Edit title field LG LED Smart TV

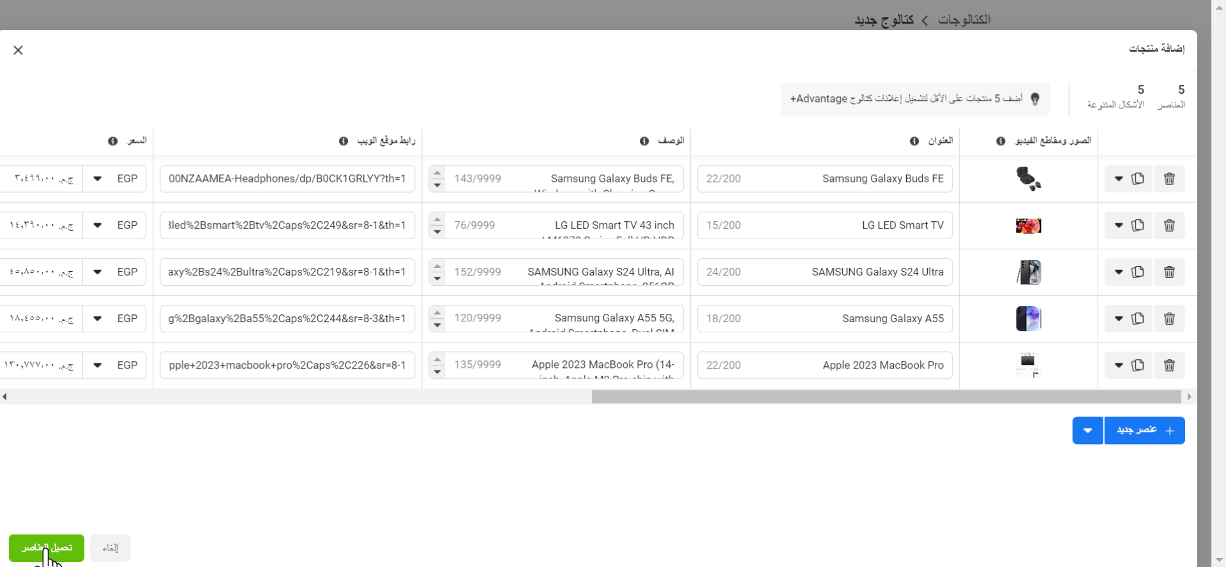click(x=825, y=225)
